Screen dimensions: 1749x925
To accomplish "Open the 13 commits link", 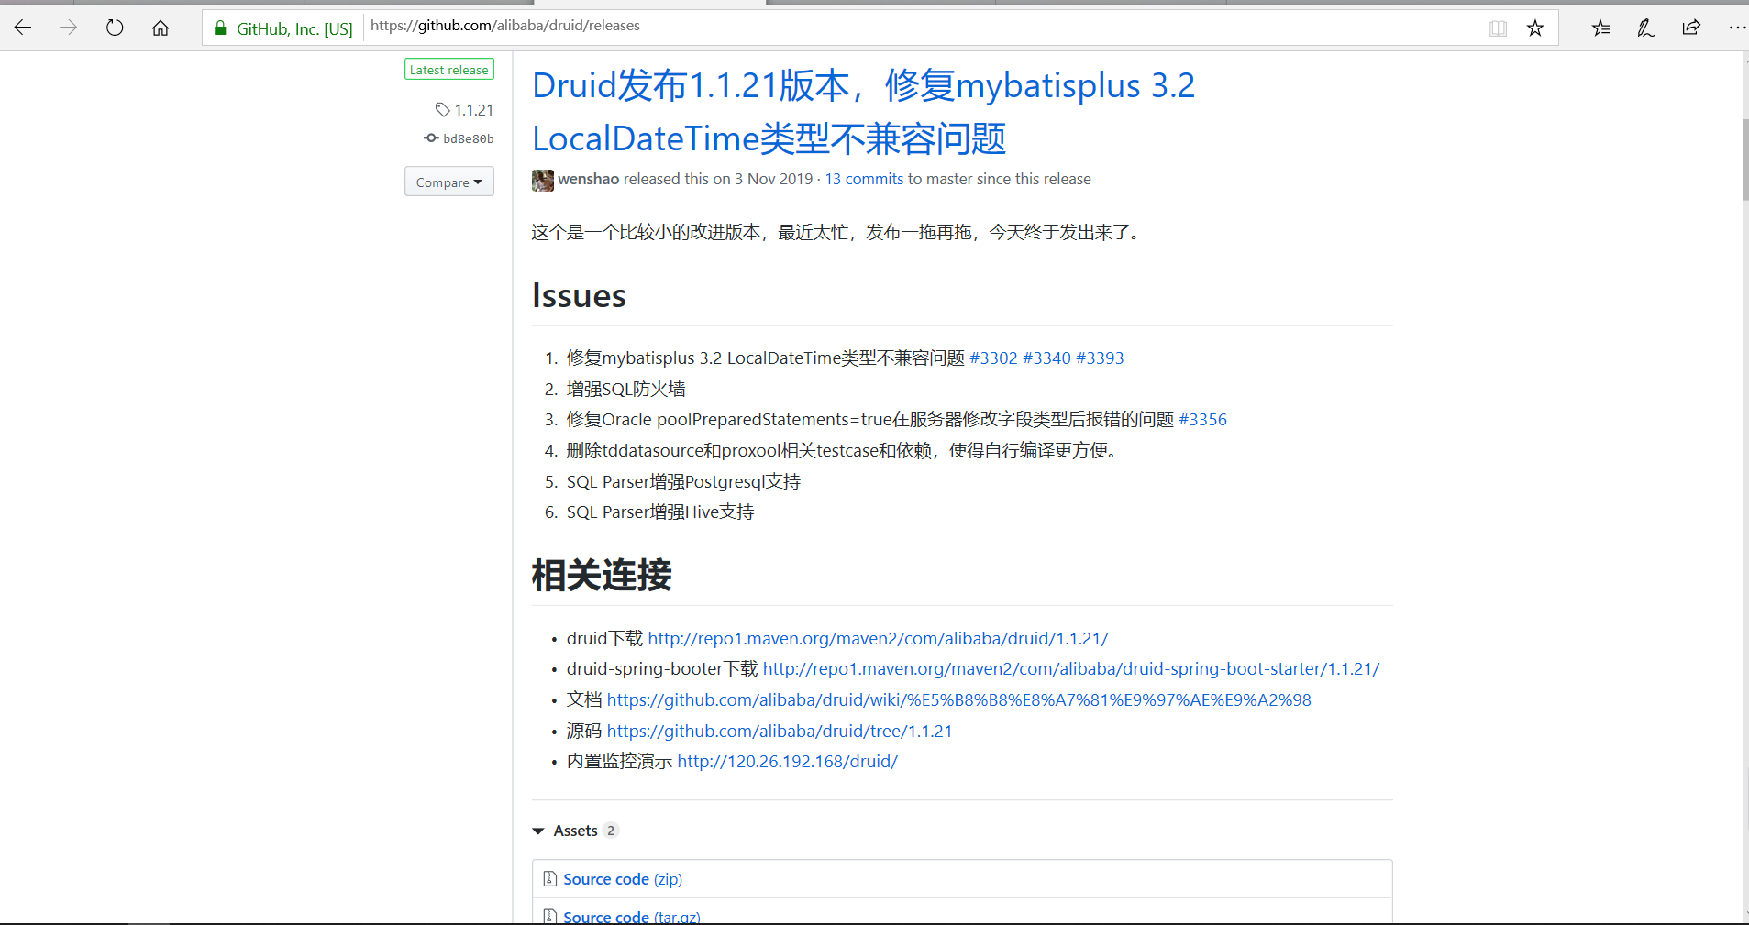I will point(863,179).
